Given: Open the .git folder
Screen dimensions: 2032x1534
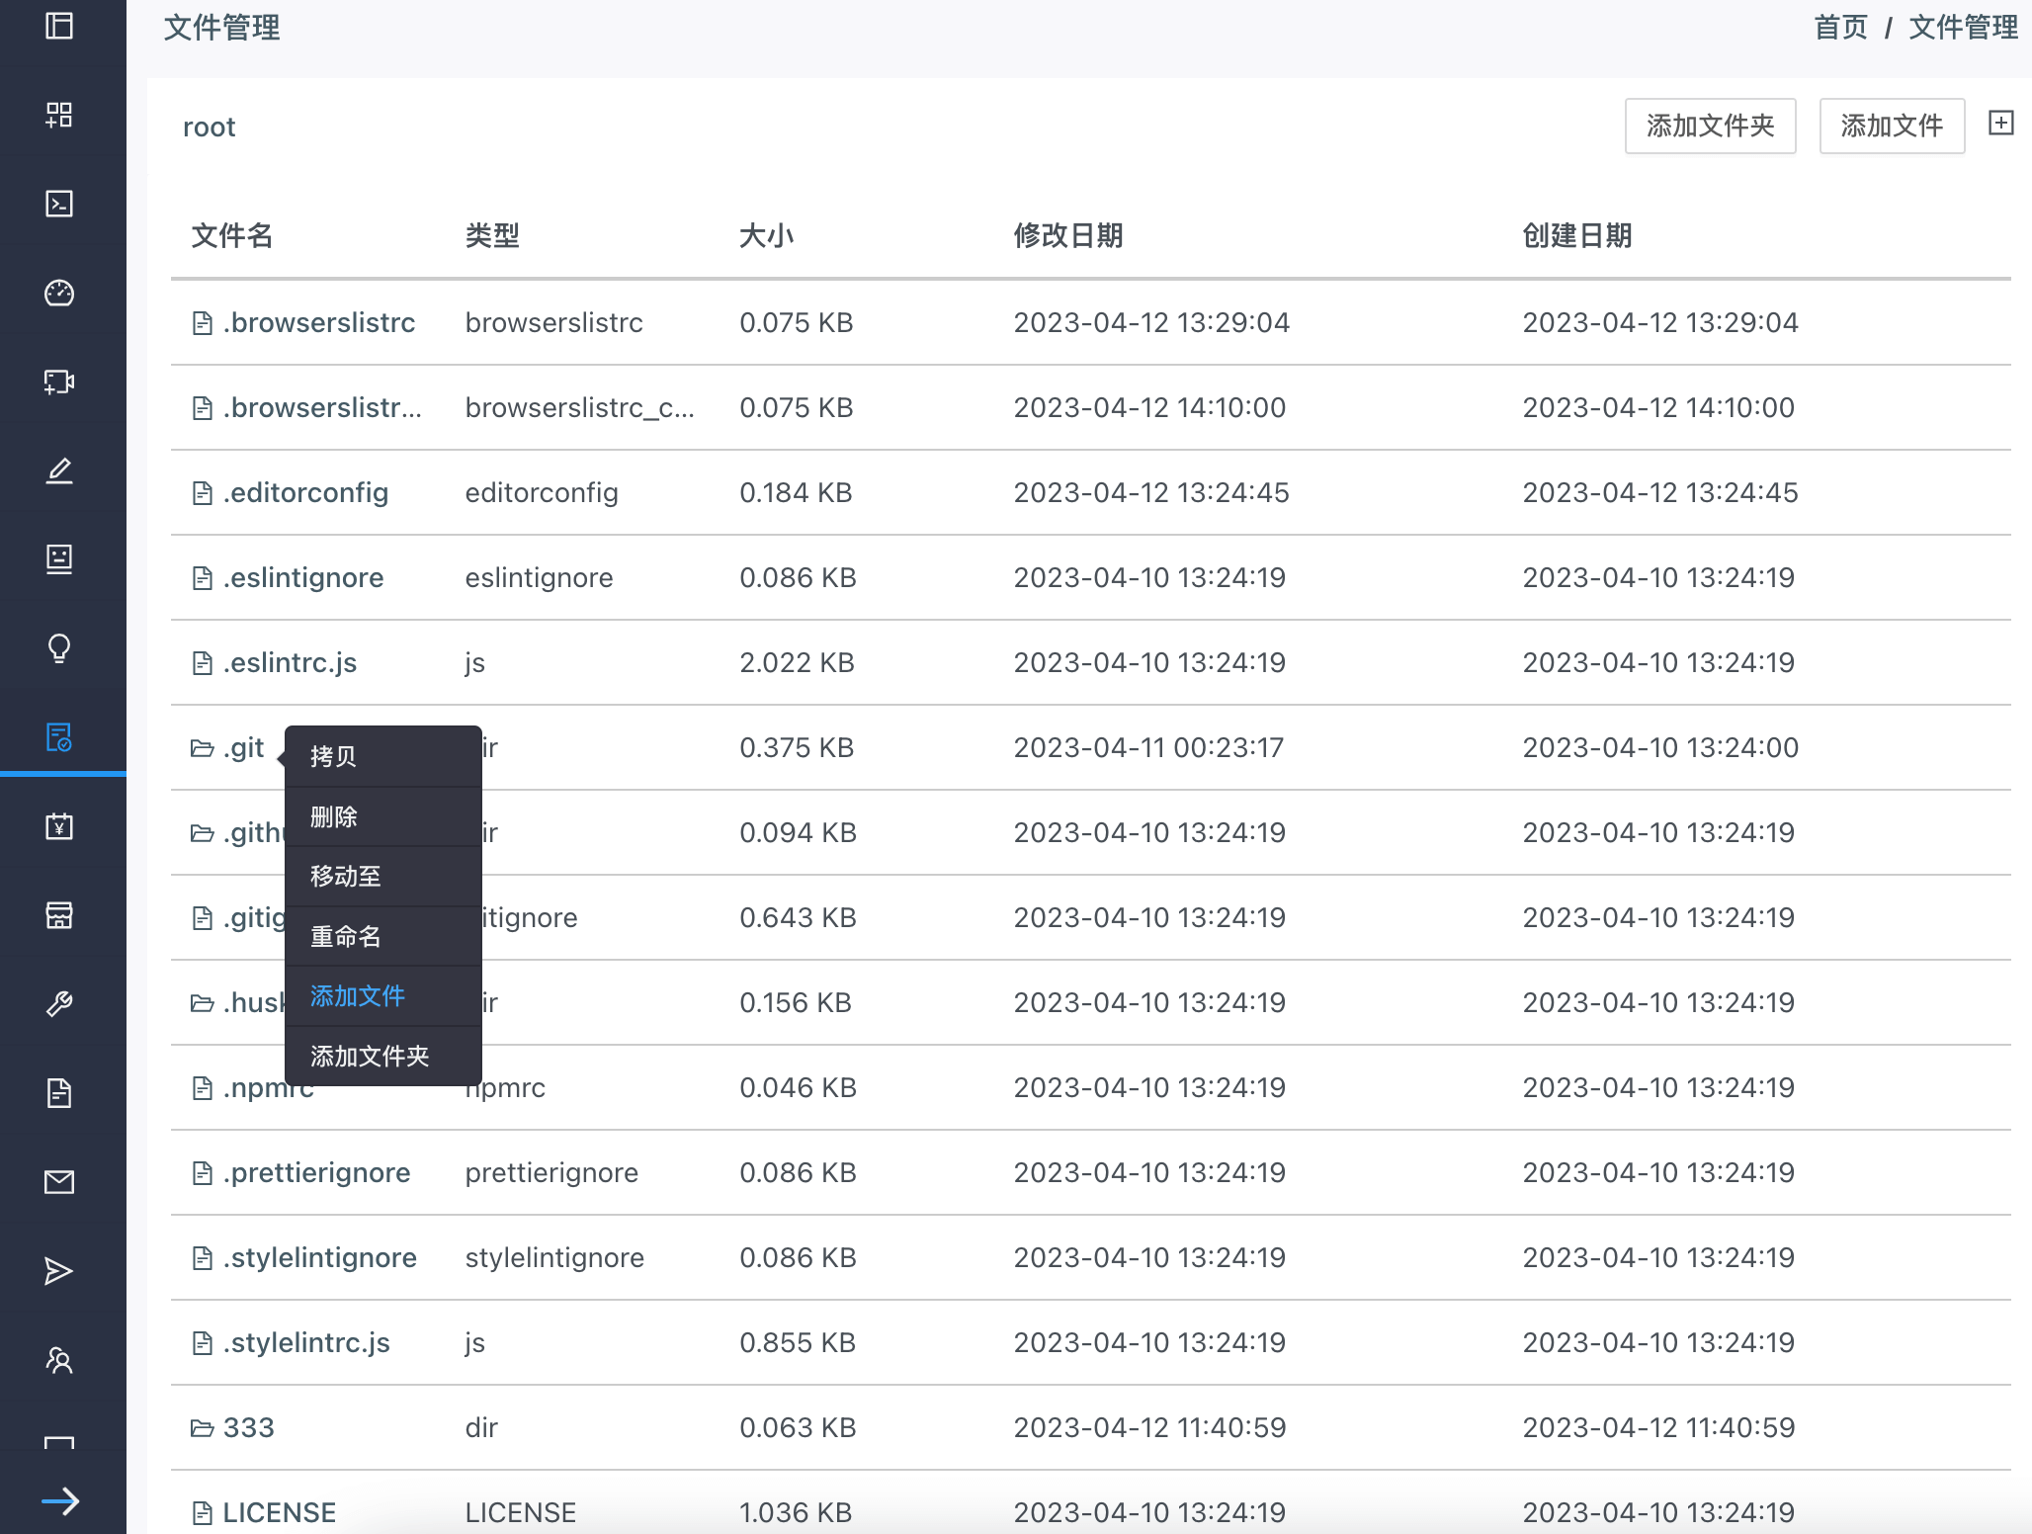Looking at the screenshot, I should tap(242, 748).
